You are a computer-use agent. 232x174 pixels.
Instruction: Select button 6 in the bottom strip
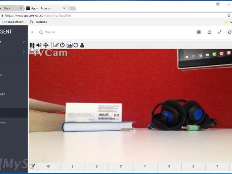[x=193, y=166]
